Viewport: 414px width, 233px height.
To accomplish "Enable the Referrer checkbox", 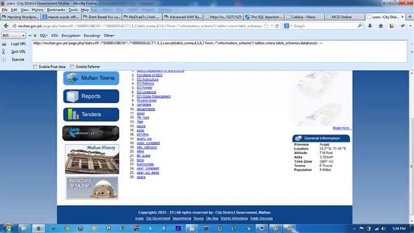I will point(72,67).
